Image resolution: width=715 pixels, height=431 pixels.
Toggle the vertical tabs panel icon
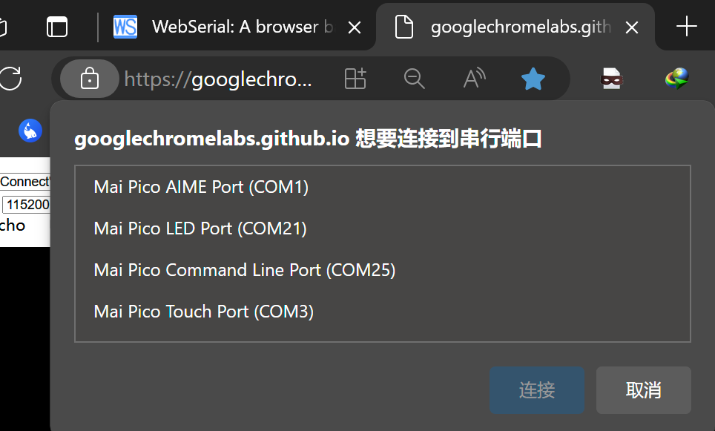[x=57, y=27]
